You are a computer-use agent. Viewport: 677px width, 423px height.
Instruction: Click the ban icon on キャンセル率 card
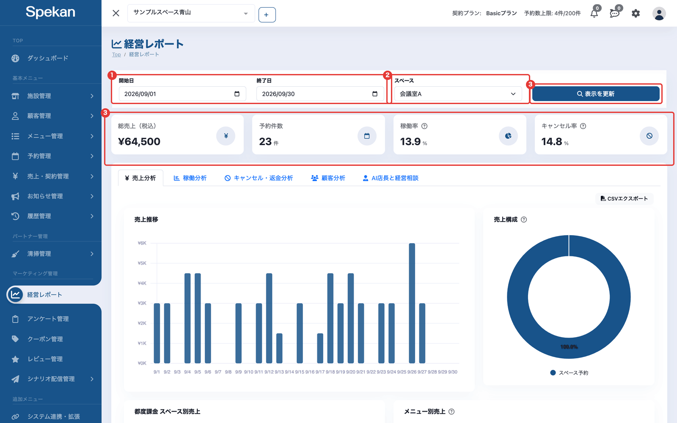pyautogui.click(x=649, y=136)
